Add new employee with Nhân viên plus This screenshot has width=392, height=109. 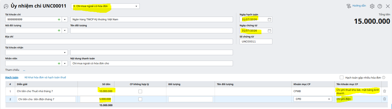coord(59,63)
